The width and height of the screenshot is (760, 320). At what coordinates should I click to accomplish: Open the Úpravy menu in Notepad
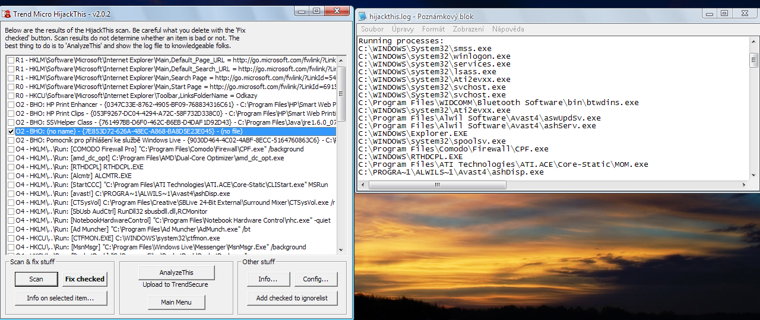[403, 28]
